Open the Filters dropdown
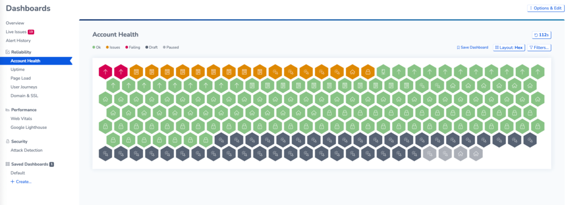 pyautogui.click(x=539, y=48)
